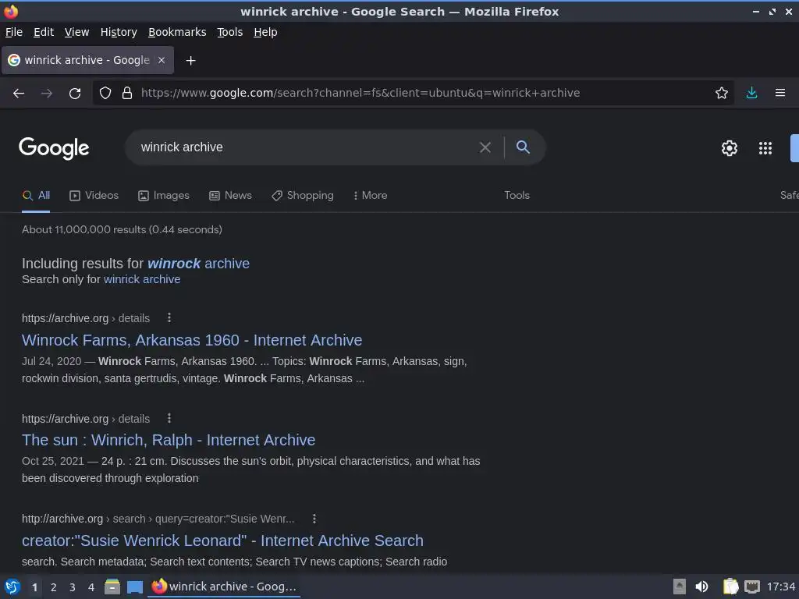Expand the More search categories
The width and height of the screenshot is (799, 599).
pos(371,196)
